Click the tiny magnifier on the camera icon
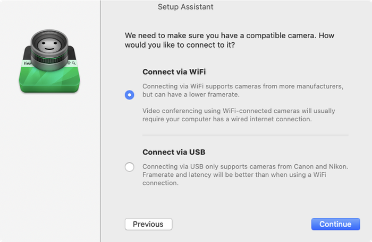 click(x=74, y=63)
